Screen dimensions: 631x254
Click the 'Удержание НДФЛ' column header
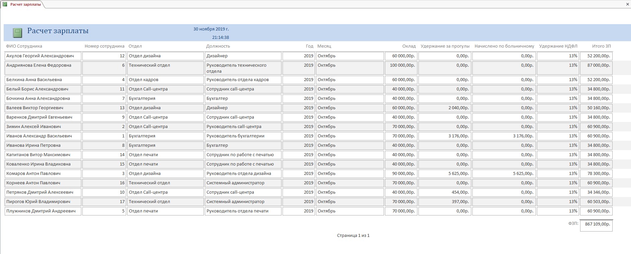558,46
